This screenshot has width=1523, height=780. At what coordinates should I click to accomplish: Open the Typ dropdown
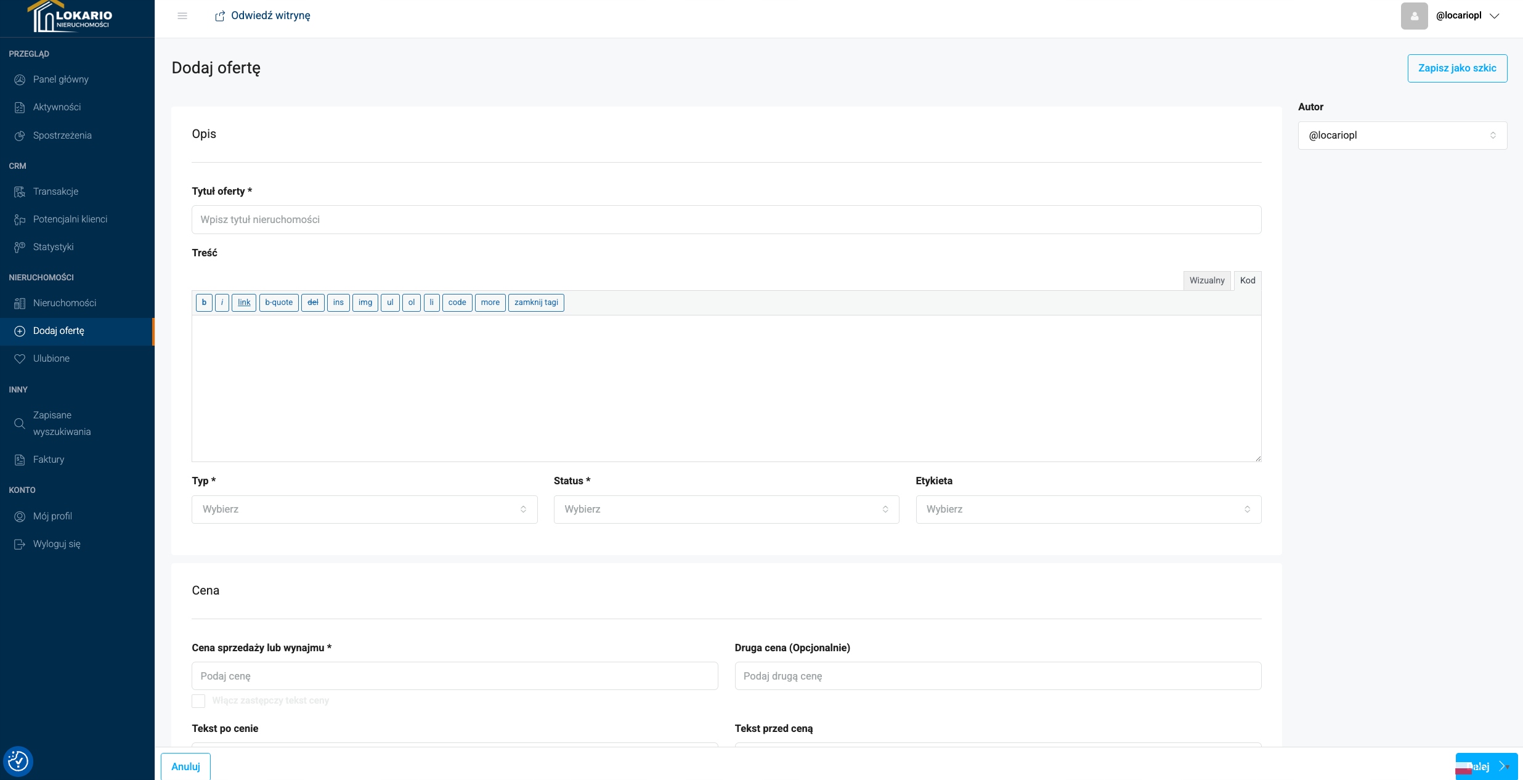tap(364, 510)
